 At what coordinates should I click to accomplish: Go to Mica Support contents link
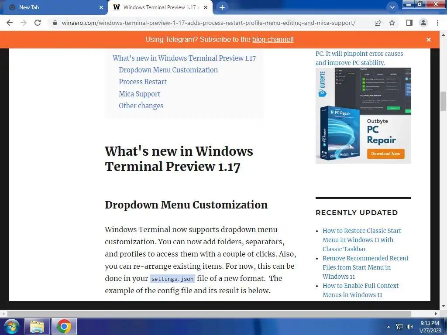point(139,94)
